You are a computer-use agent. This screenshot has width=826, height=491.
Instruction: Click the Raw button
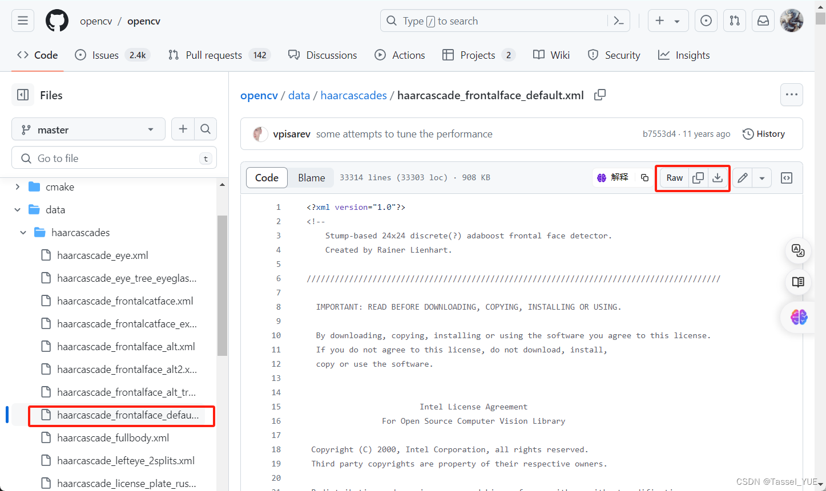pos(674,178)
